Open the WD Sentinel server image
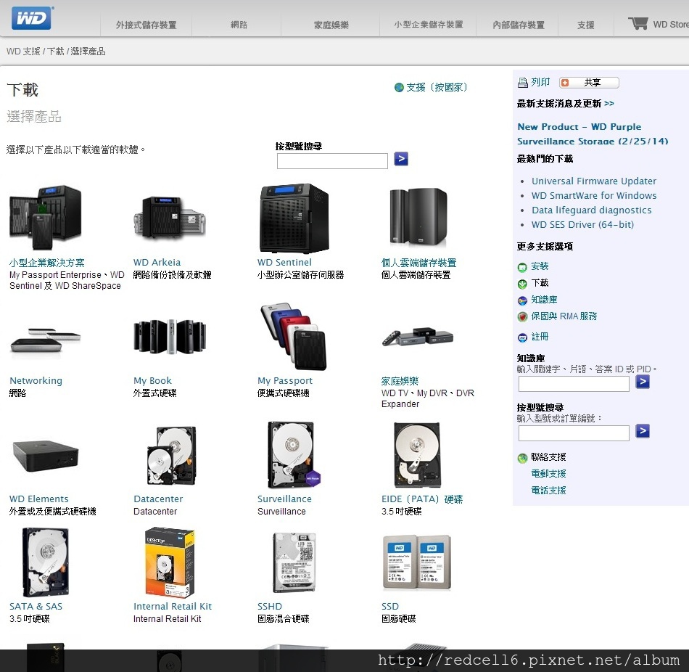This screenshot has width=689, height=672. pos(294,218)
